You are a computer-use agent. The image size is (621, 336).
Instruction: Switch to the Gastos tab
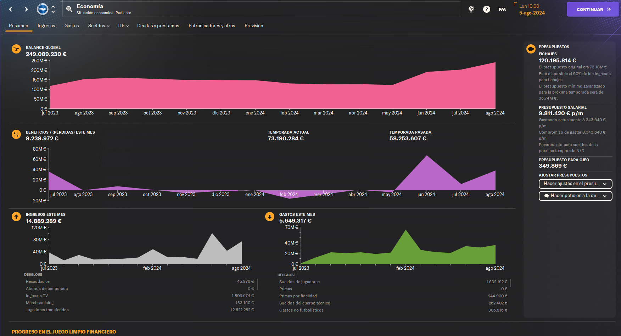click(x=72, y=26)
